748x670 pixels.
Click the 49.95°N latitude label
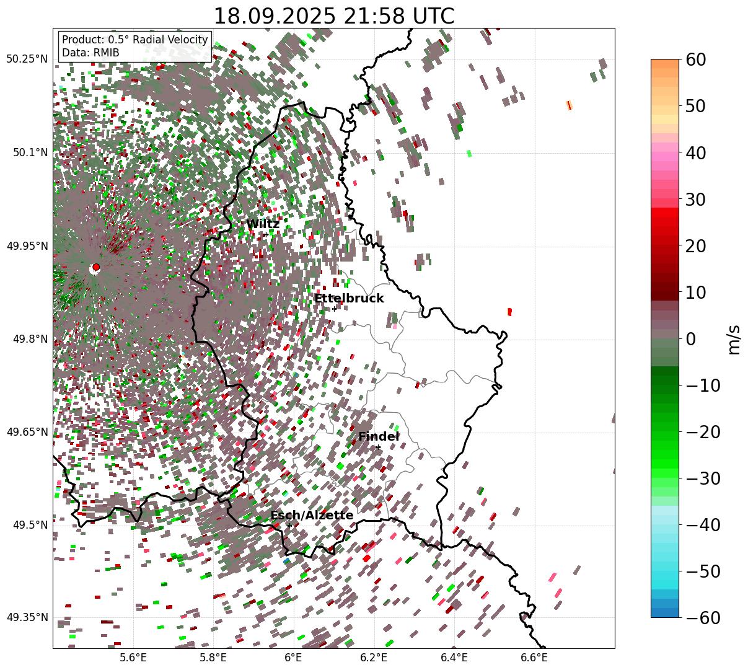coord(27,246)
